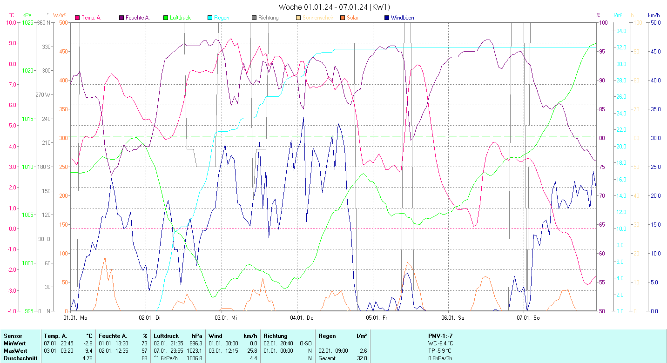Click the '0.8hPa/3h' pressure tendency

click(x=440, y=358)
